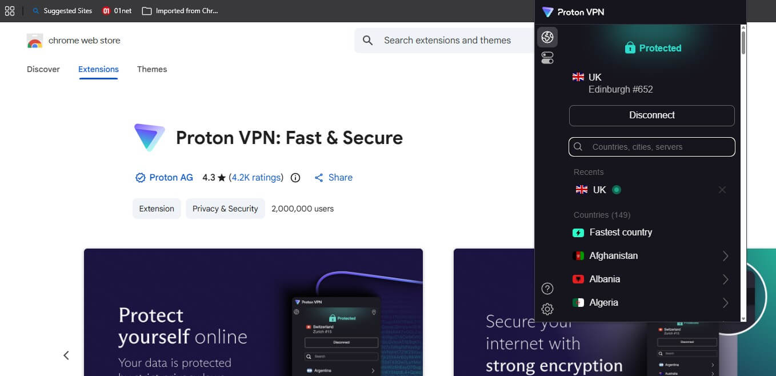Click the ratings info circle icon
The image size is (776, 376).
pos(295,178)
